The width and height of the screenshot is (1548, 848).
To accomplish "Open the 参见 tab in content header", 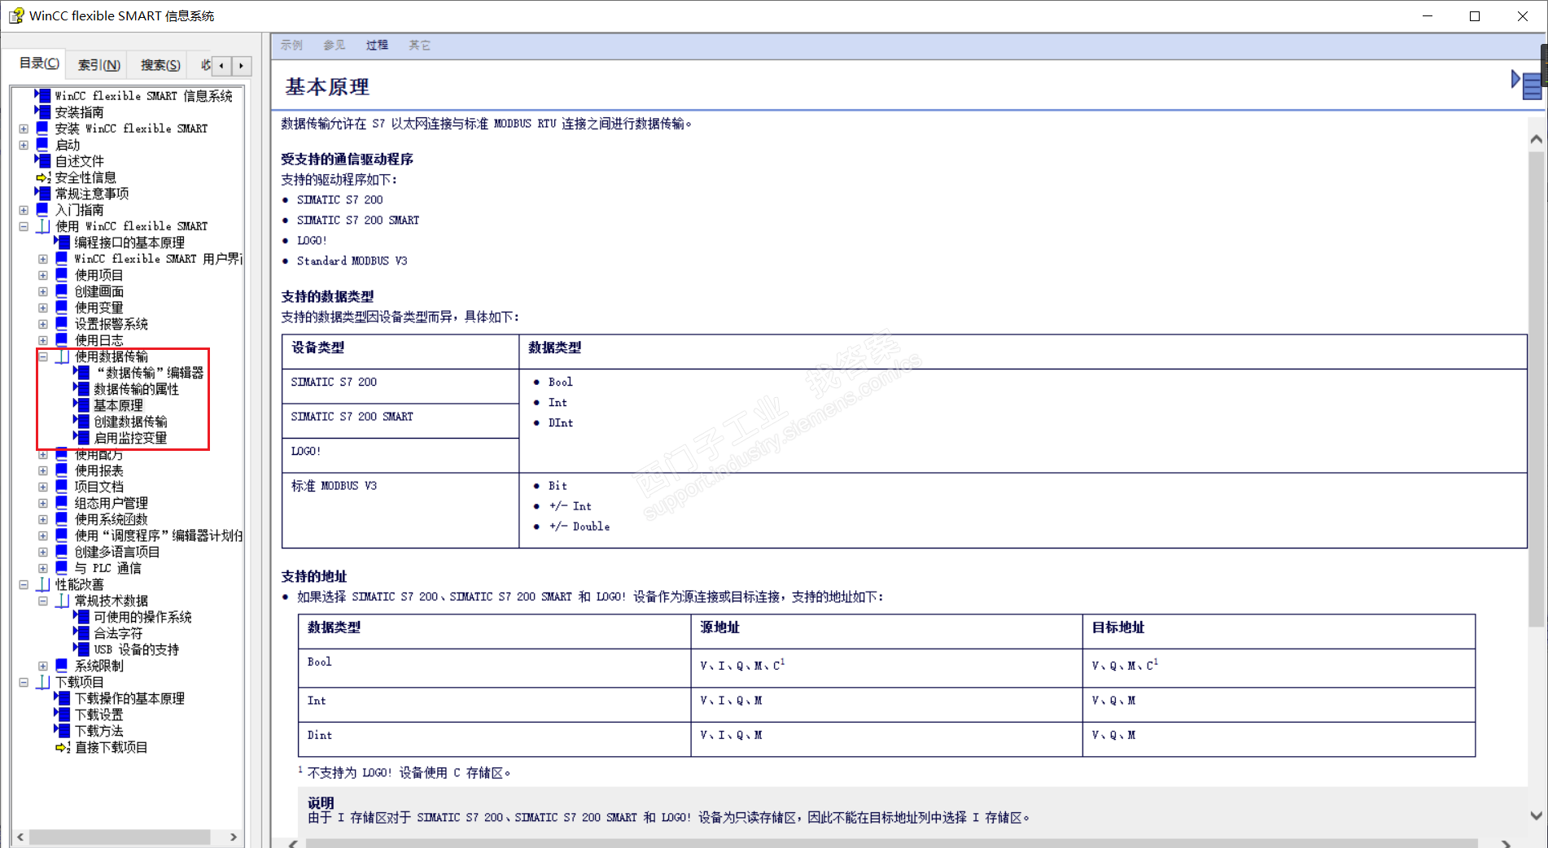I will point(334,46).
